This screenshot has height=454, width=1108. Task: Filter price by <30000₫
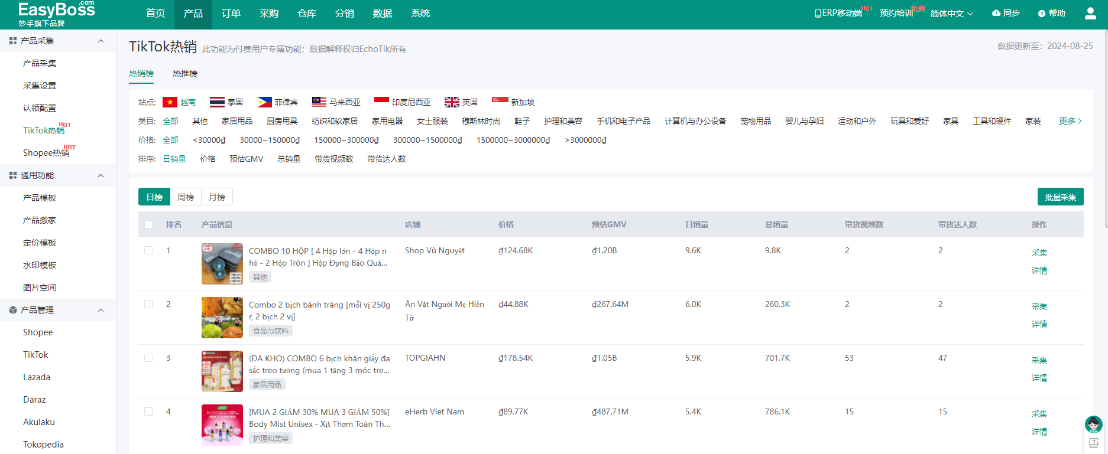[x=209, y=140]
